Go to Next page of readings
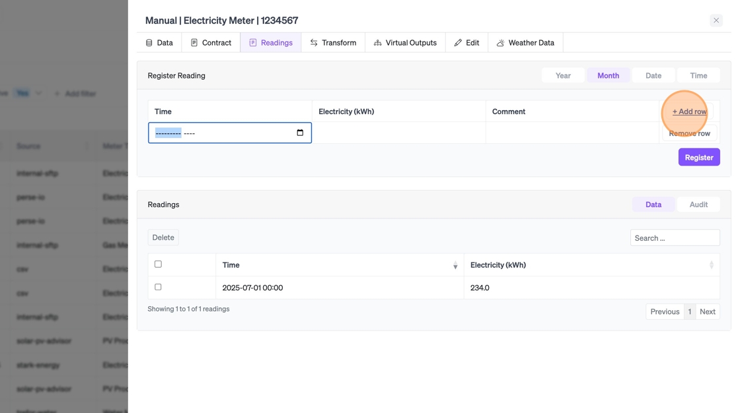The image size is (740, 413). 708,311
